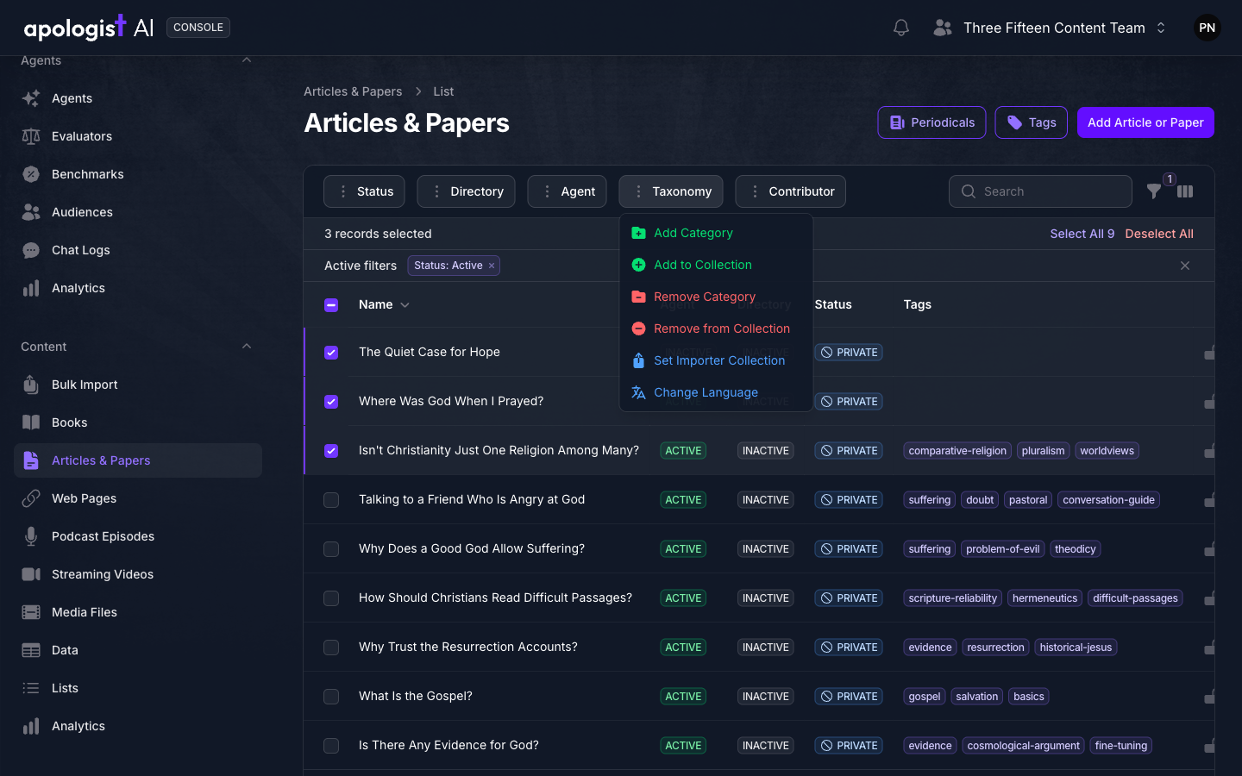Open the Periodicals button
1242x776 pixels.
click(931, 122)
